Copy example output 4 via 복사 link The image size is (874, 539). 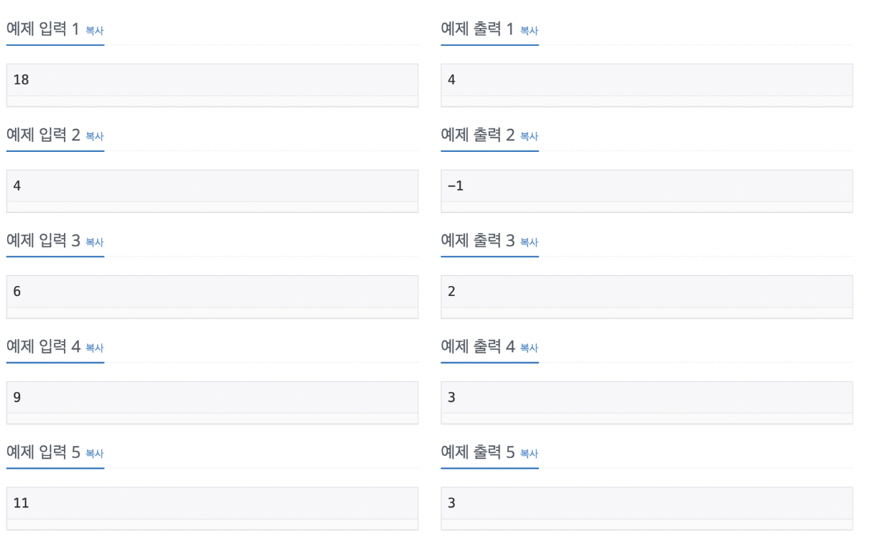tap(529, 348)
